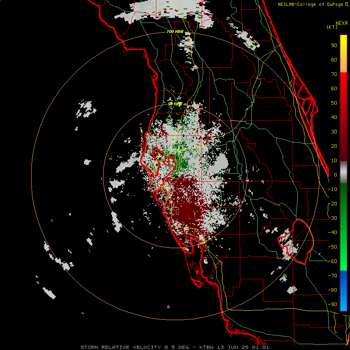This screenshot has height=350, width=350.
Task: Click the positive 60 scale value
Action: tap(334, 89)
